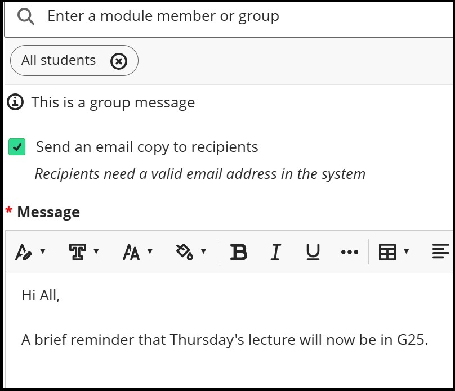
Task: Toggle underline formatting
Action: pos(312,251)
